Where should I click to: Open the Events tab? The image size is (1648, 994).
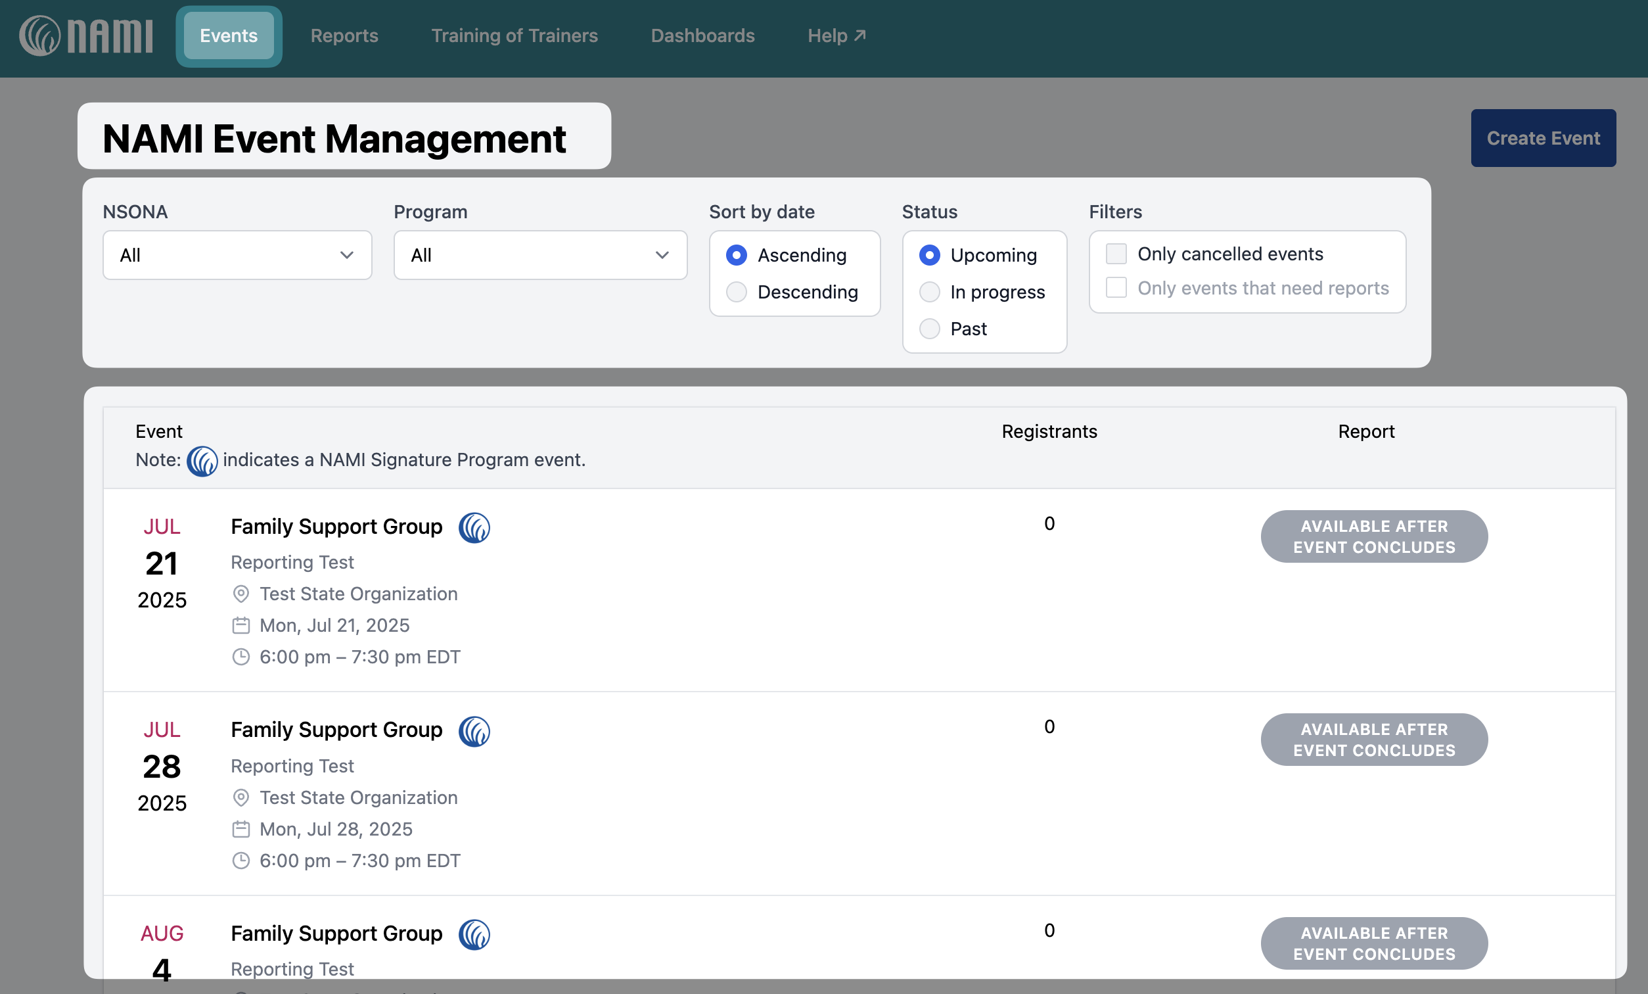229,35
